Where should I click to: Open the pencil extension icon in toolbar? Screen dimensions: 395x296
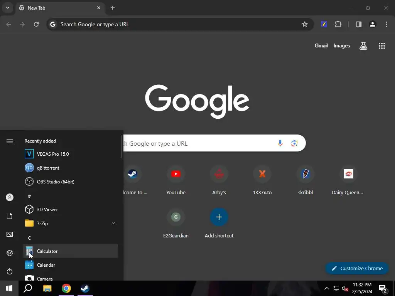coord(324,24)
